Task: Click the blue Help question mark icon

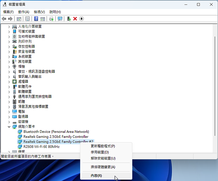Action: (x=36, y=19)
